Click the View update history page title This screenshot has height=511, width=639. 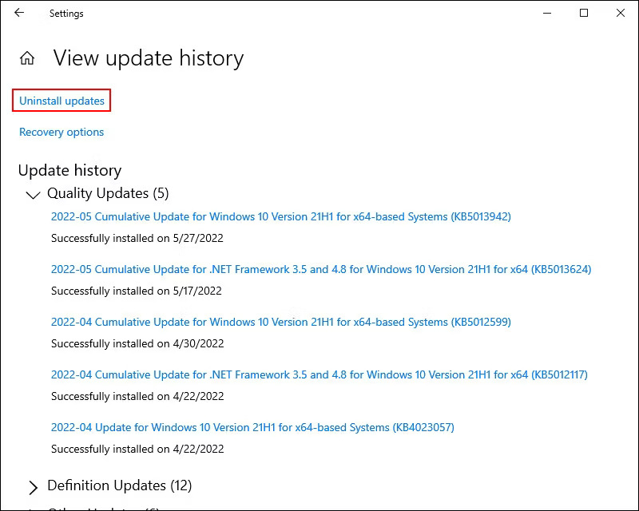click(x=148, y=58)
